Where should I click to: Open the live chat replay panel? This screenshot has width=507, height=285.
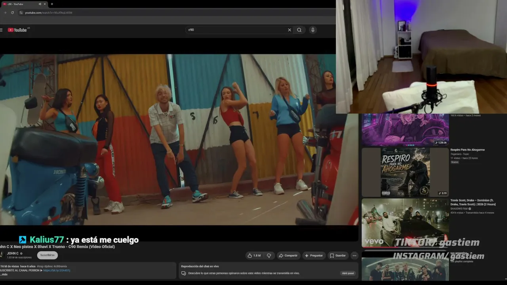click(348, 273)
